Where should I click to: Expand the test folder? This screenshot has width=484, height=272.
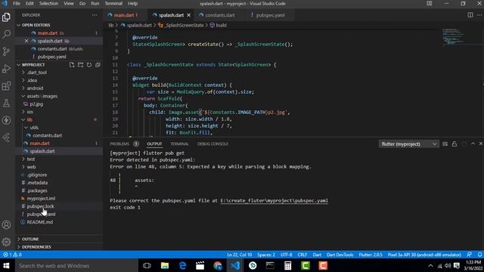click(31, 159)
